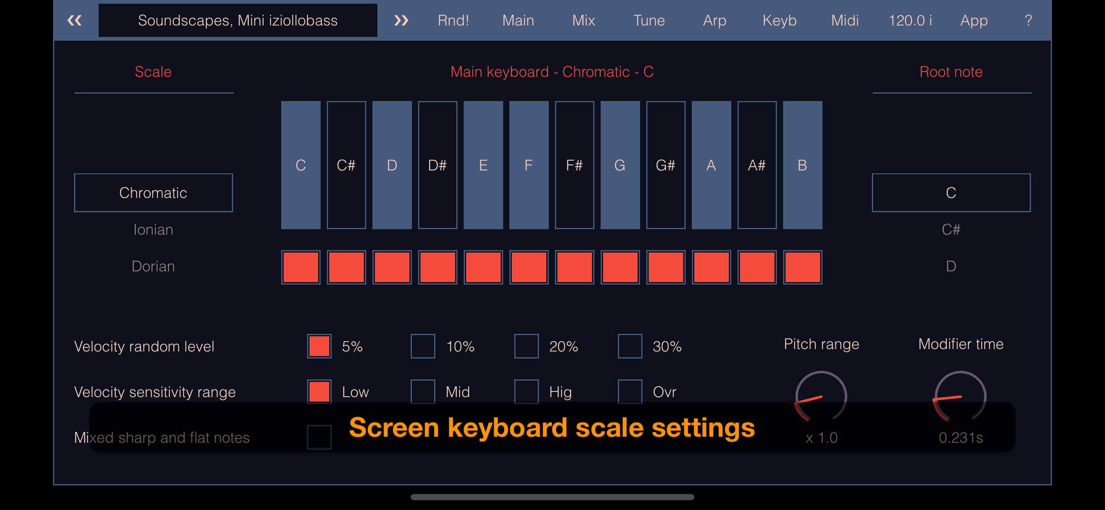Viewport: 1105px width, 510px height.
Task: Open the help screen via question mark
Action: click(x=1028, y=20)
